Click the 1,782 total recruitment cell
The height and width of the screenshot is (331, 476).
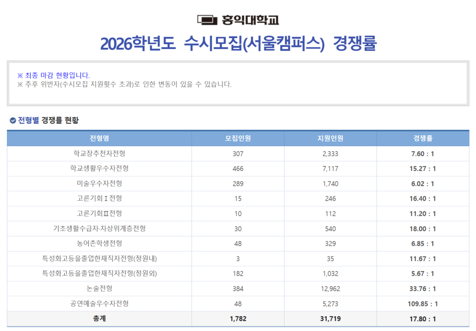tap(238, 319)
